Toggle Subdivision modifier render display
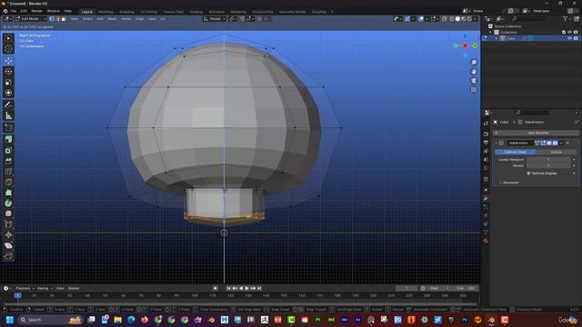The image size is (582, 327). 556,143
